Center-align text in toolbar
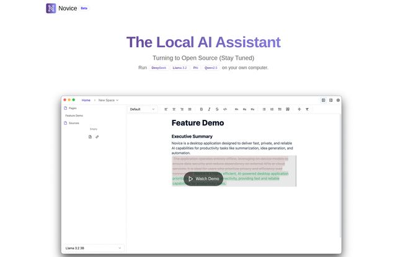The width and height of the screenshot is (403, 257). point(174,109)
